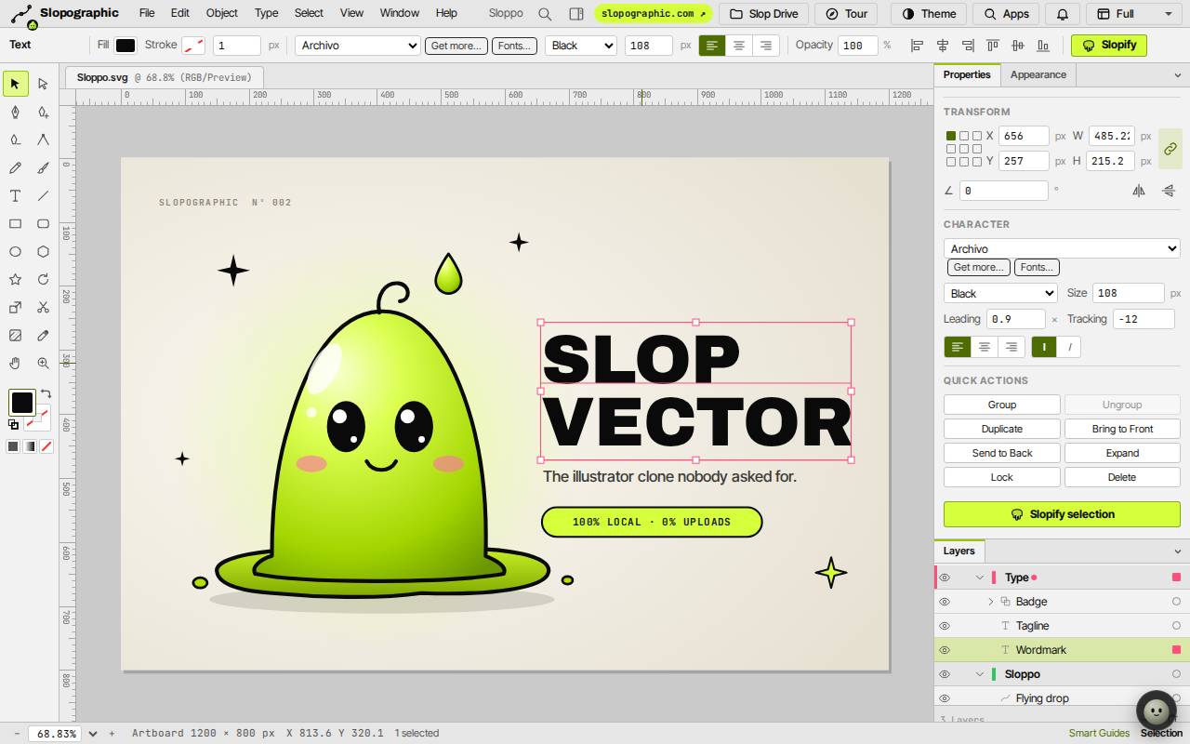Click the Fill color swatch in options bar

[126, 46]
